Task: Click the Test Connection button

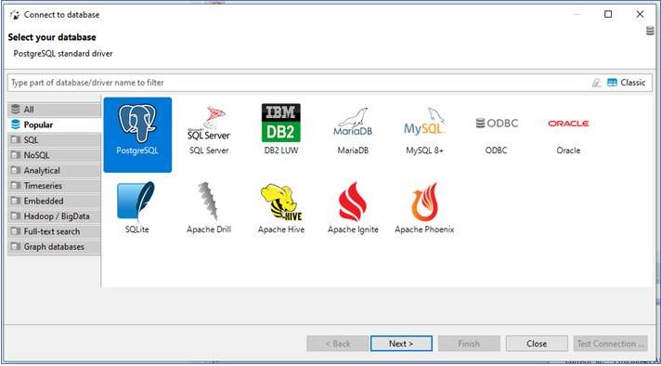Action: point(611,344)
